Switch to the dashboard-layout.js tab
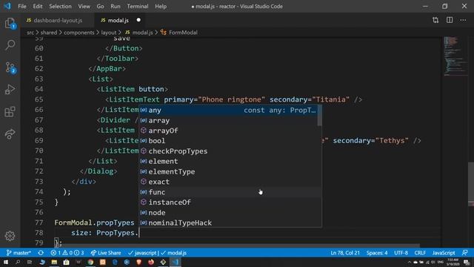 [58, 20]
